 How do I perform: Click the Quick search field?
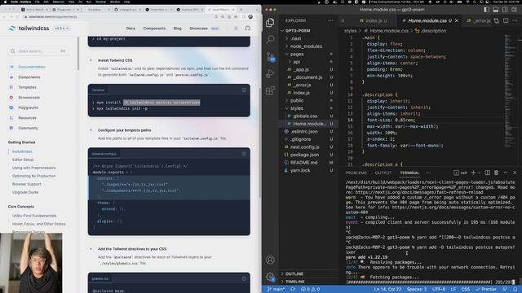(x=38, y=50)
